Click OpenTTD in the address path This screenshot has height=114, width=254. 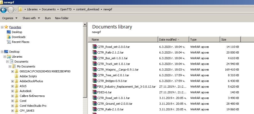66,9
